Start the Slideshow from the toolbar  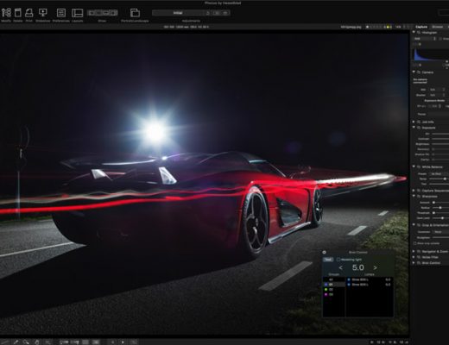point(43,13)
